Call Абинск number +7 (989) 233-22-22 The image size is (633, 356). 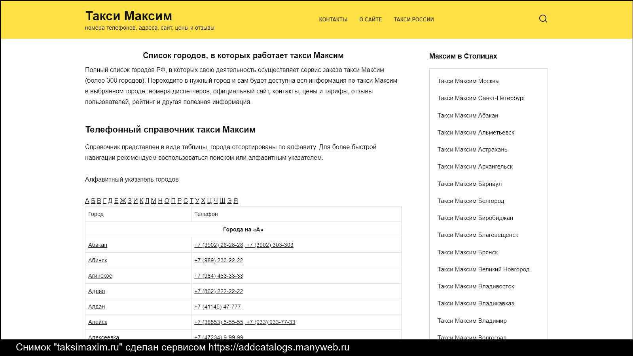219,260
